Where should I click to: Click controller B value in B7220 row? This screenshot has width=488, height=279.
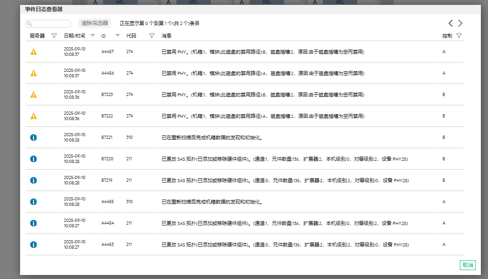click(x=444, y=158)
